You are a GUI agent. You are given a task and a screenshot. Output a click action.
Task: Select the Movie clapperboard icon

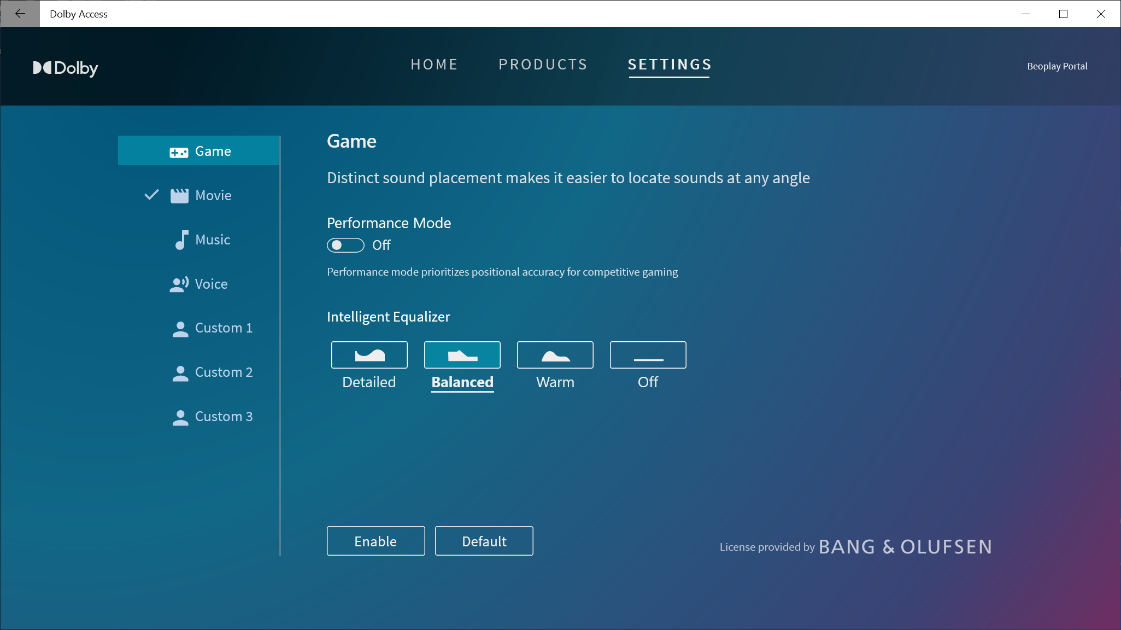179,196
